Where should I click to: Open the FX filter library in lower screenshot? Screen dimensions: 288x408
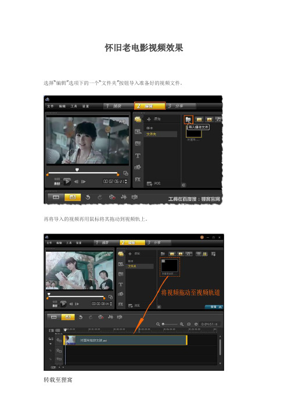click(x=121, y=304)
